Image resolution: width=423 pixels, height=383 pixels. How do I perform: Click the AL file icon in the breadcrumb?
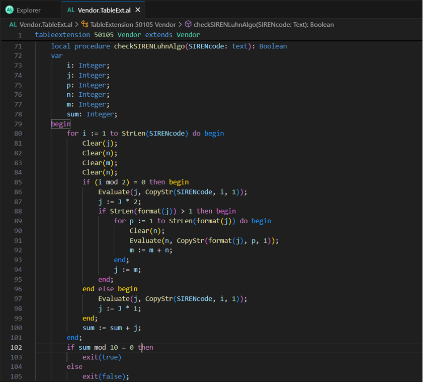[x=13, y=24]
